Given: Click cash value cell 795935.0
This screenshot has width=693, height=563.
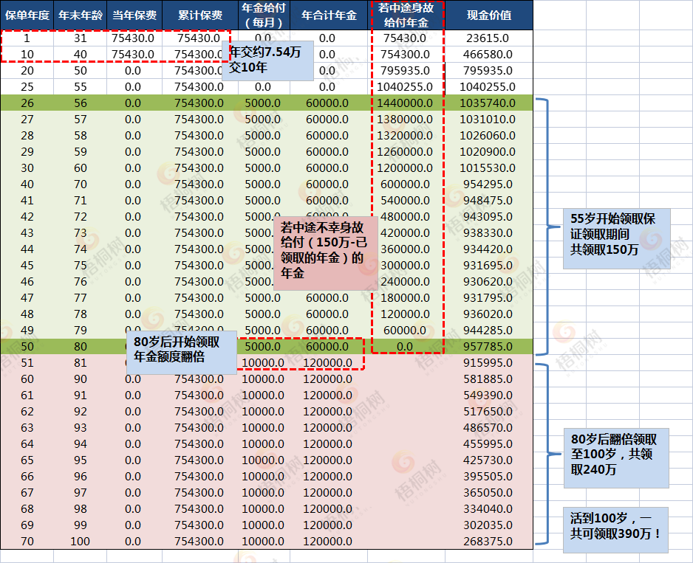Looking at the screenshot, I should (x=488, y=71).
